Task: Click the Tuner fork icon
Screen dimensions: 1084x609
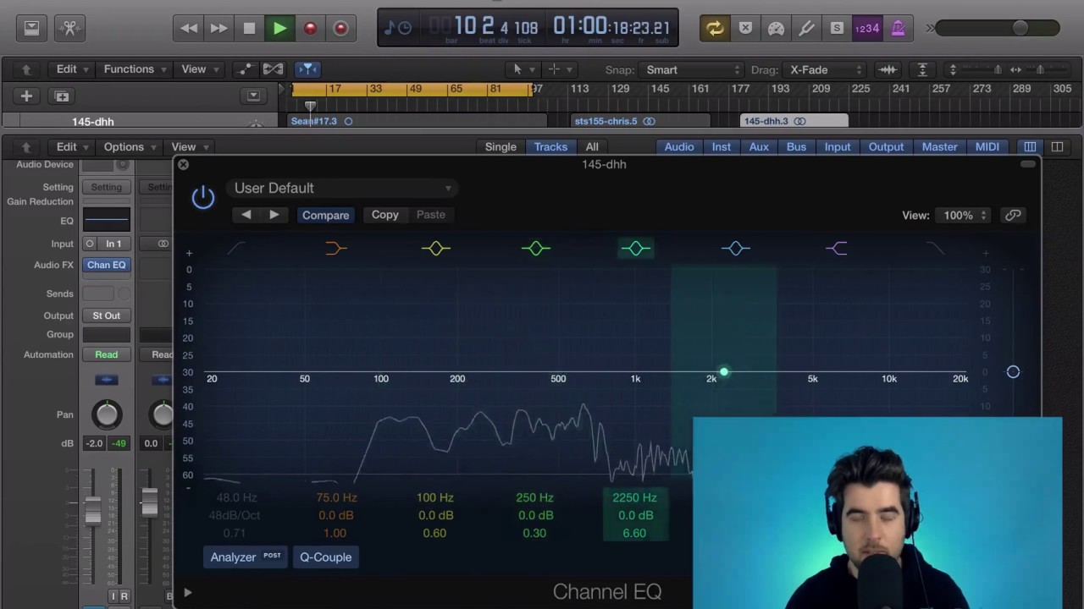Action: coord(806,28)
